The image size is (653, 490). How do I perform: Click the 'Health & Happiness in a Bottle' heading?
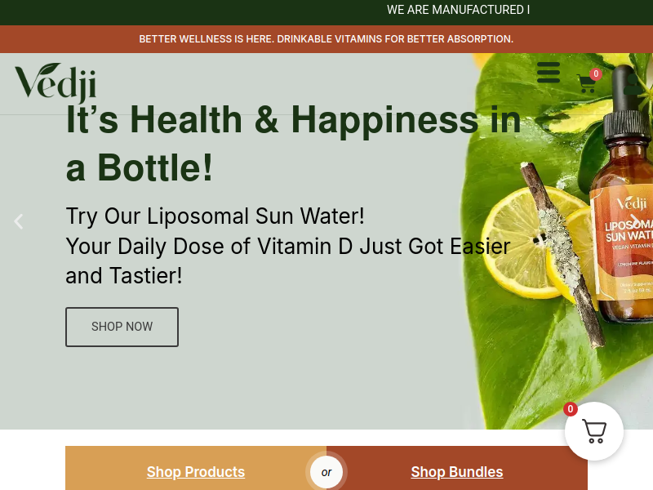click(293, 144)
